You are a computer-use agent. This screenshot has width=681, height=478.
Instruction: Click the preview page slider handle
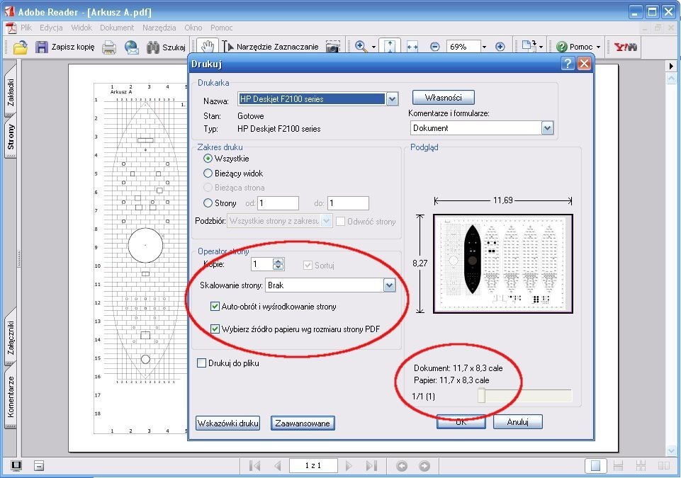tap(482, 396)
